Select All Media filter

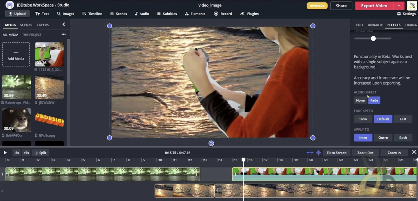click(10, 35)
